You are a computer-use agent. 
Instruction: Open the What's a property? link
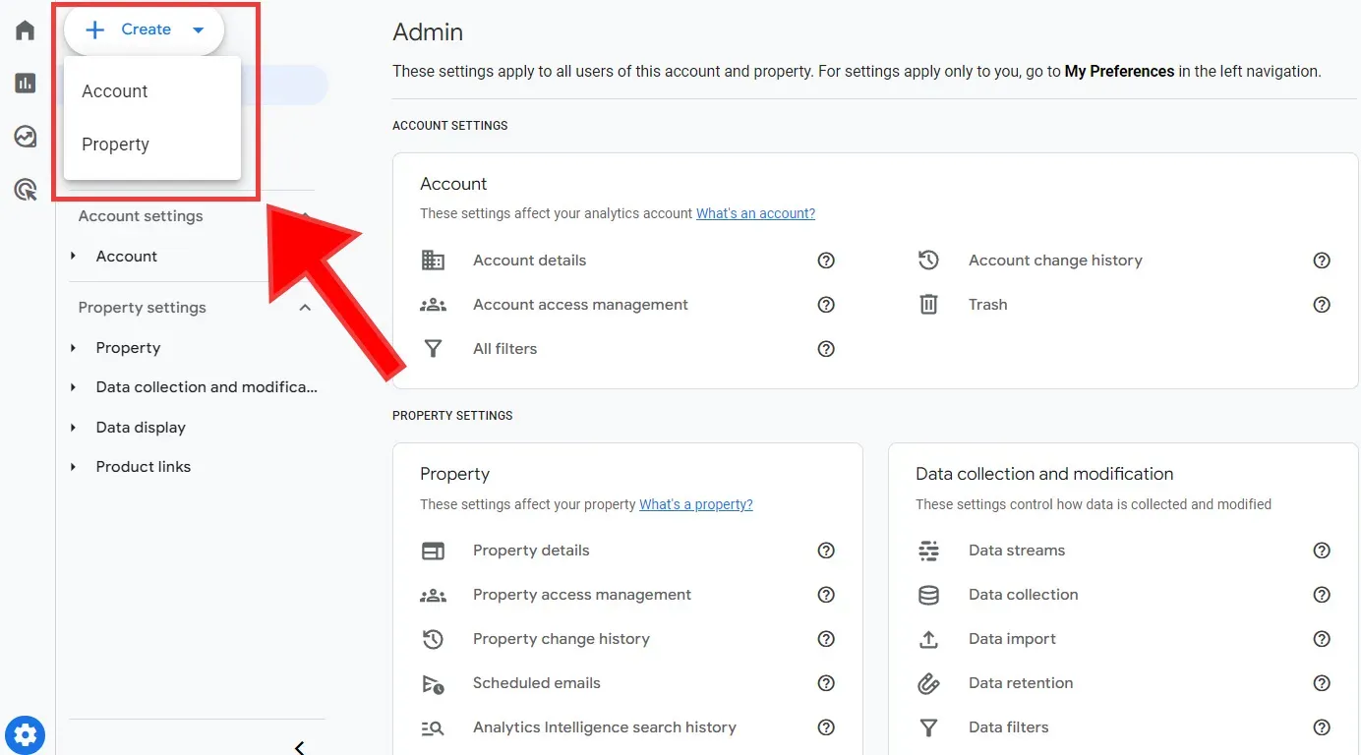696,504
